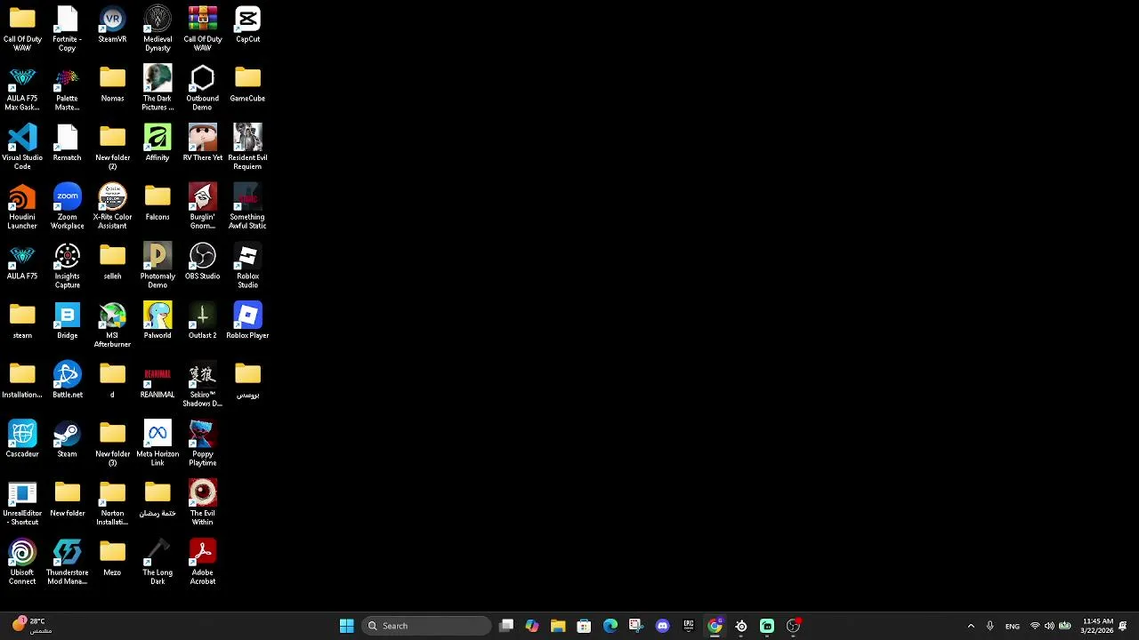The image size is (1139, 640).
Task: Open Microsoft Store from the taskbar
Action: [584, 626]
